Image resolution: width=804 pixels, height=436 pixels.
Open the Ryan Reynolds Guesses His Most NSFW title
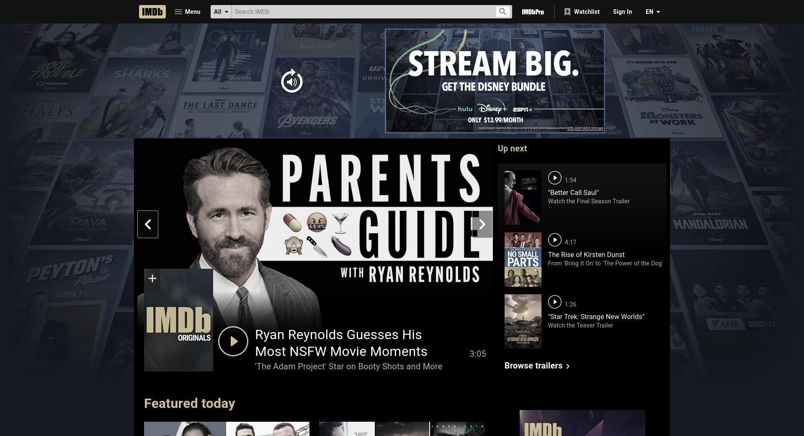341,343
